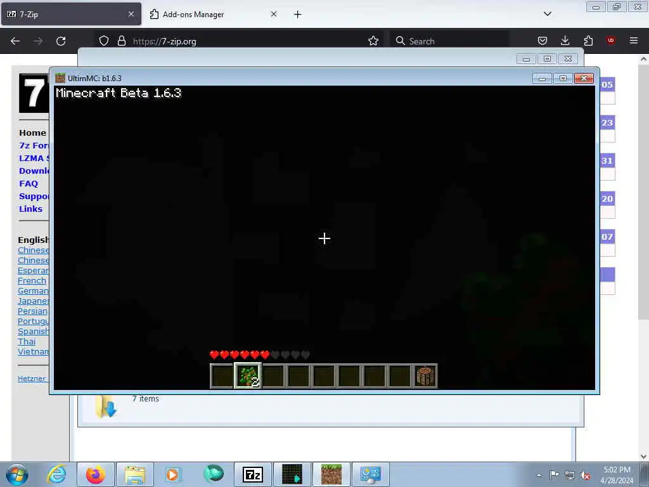
Task: Choose the German language link
Action: pyautogui.click(x=33, y=290)
